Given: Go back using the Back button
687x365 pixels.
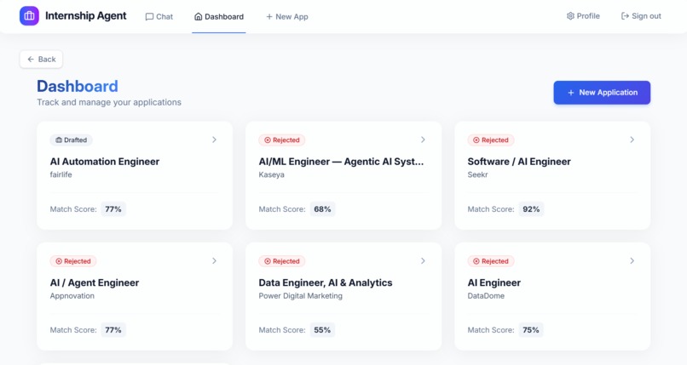Looking at the screenshot, I should 41,59.
